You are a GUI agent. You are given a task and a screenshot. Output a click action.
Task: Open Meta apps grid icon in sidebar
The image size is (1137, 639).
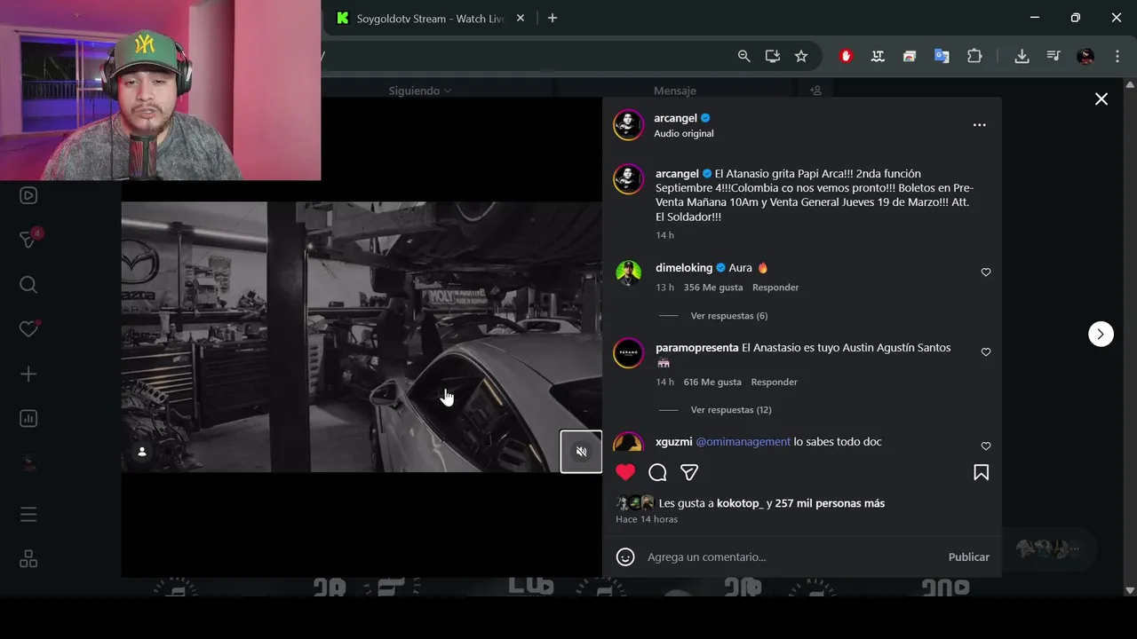pos(28,559)
